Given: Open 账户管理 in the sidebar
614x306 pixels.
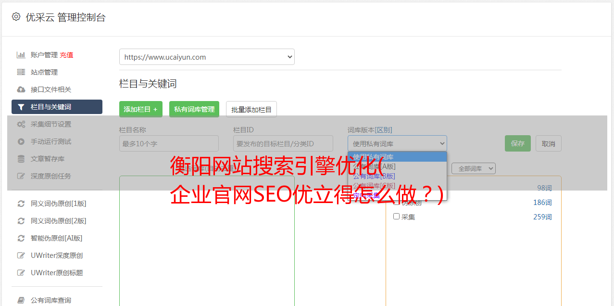Looking at the screenshot, I should (x=44, y=55).
